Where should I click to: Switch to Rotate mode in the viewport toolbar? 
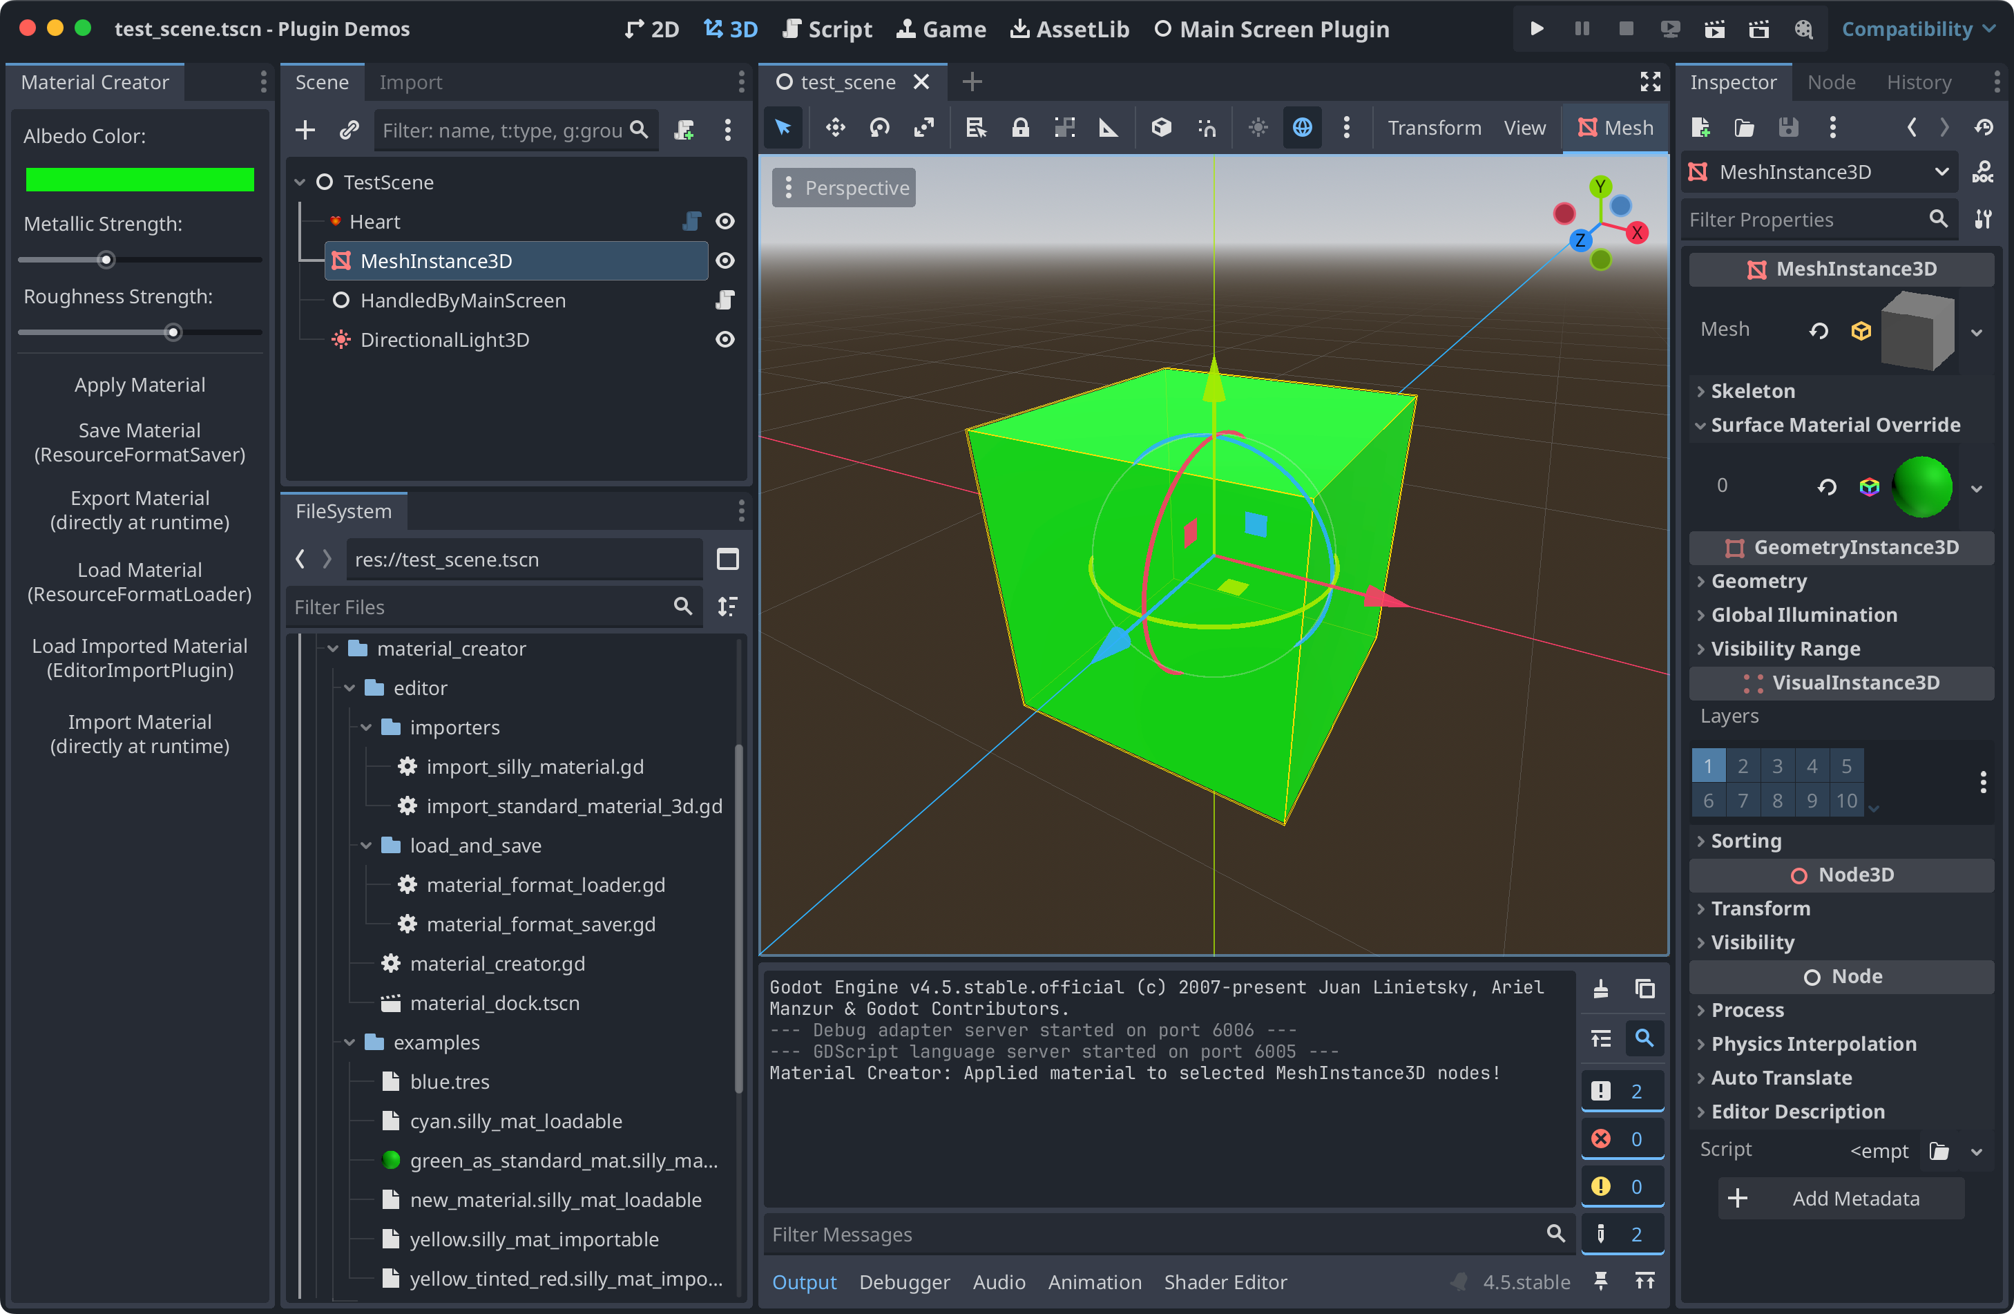point(879,128)
